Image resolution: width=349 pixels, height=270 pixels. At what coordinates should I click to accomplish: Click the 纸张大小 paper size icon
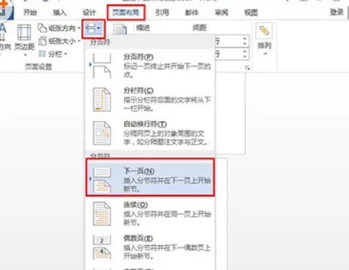click(x=42, y=41)
